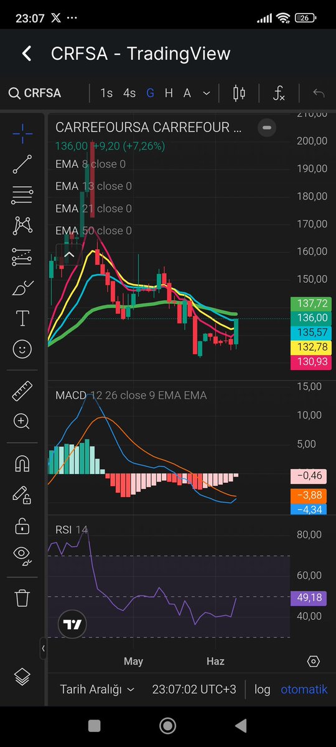Viewport: 336px width, 747px height.
Task: Open the emoji icons tool
Action: [22, 350]
